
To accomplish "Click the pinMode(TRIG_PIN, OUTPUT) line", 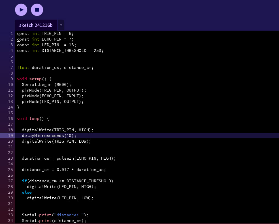I will tap(54, 90).
